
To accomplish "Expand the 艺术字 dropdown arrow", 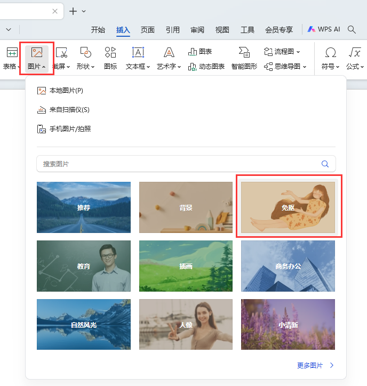I will point(179,67).
